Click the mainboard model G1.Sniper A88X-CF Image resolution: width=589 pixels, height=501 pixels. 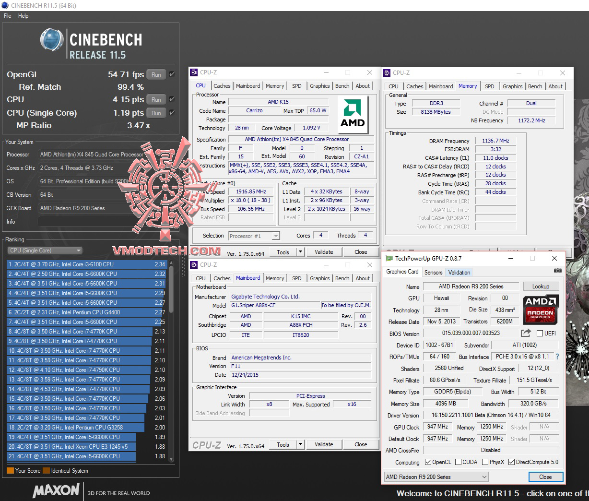[x=275, y=305]
